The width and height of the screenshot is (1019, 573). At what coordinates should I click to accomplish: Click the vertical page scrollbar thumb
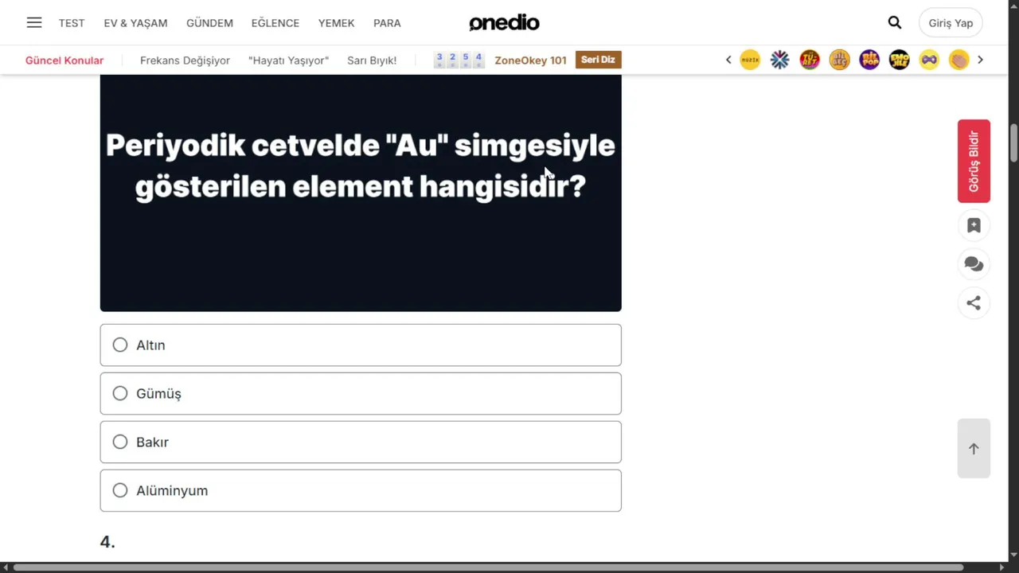click(x=1013, y=142)
